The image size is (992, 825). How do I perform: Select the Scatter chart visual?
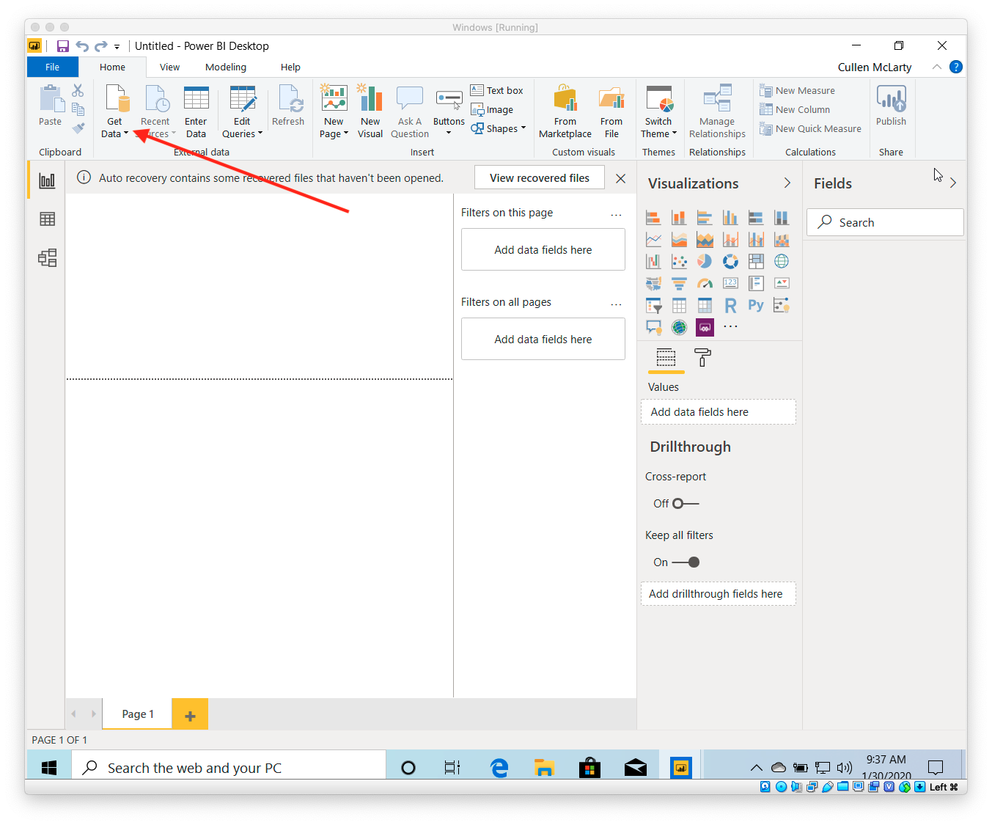tap(679, 261)
